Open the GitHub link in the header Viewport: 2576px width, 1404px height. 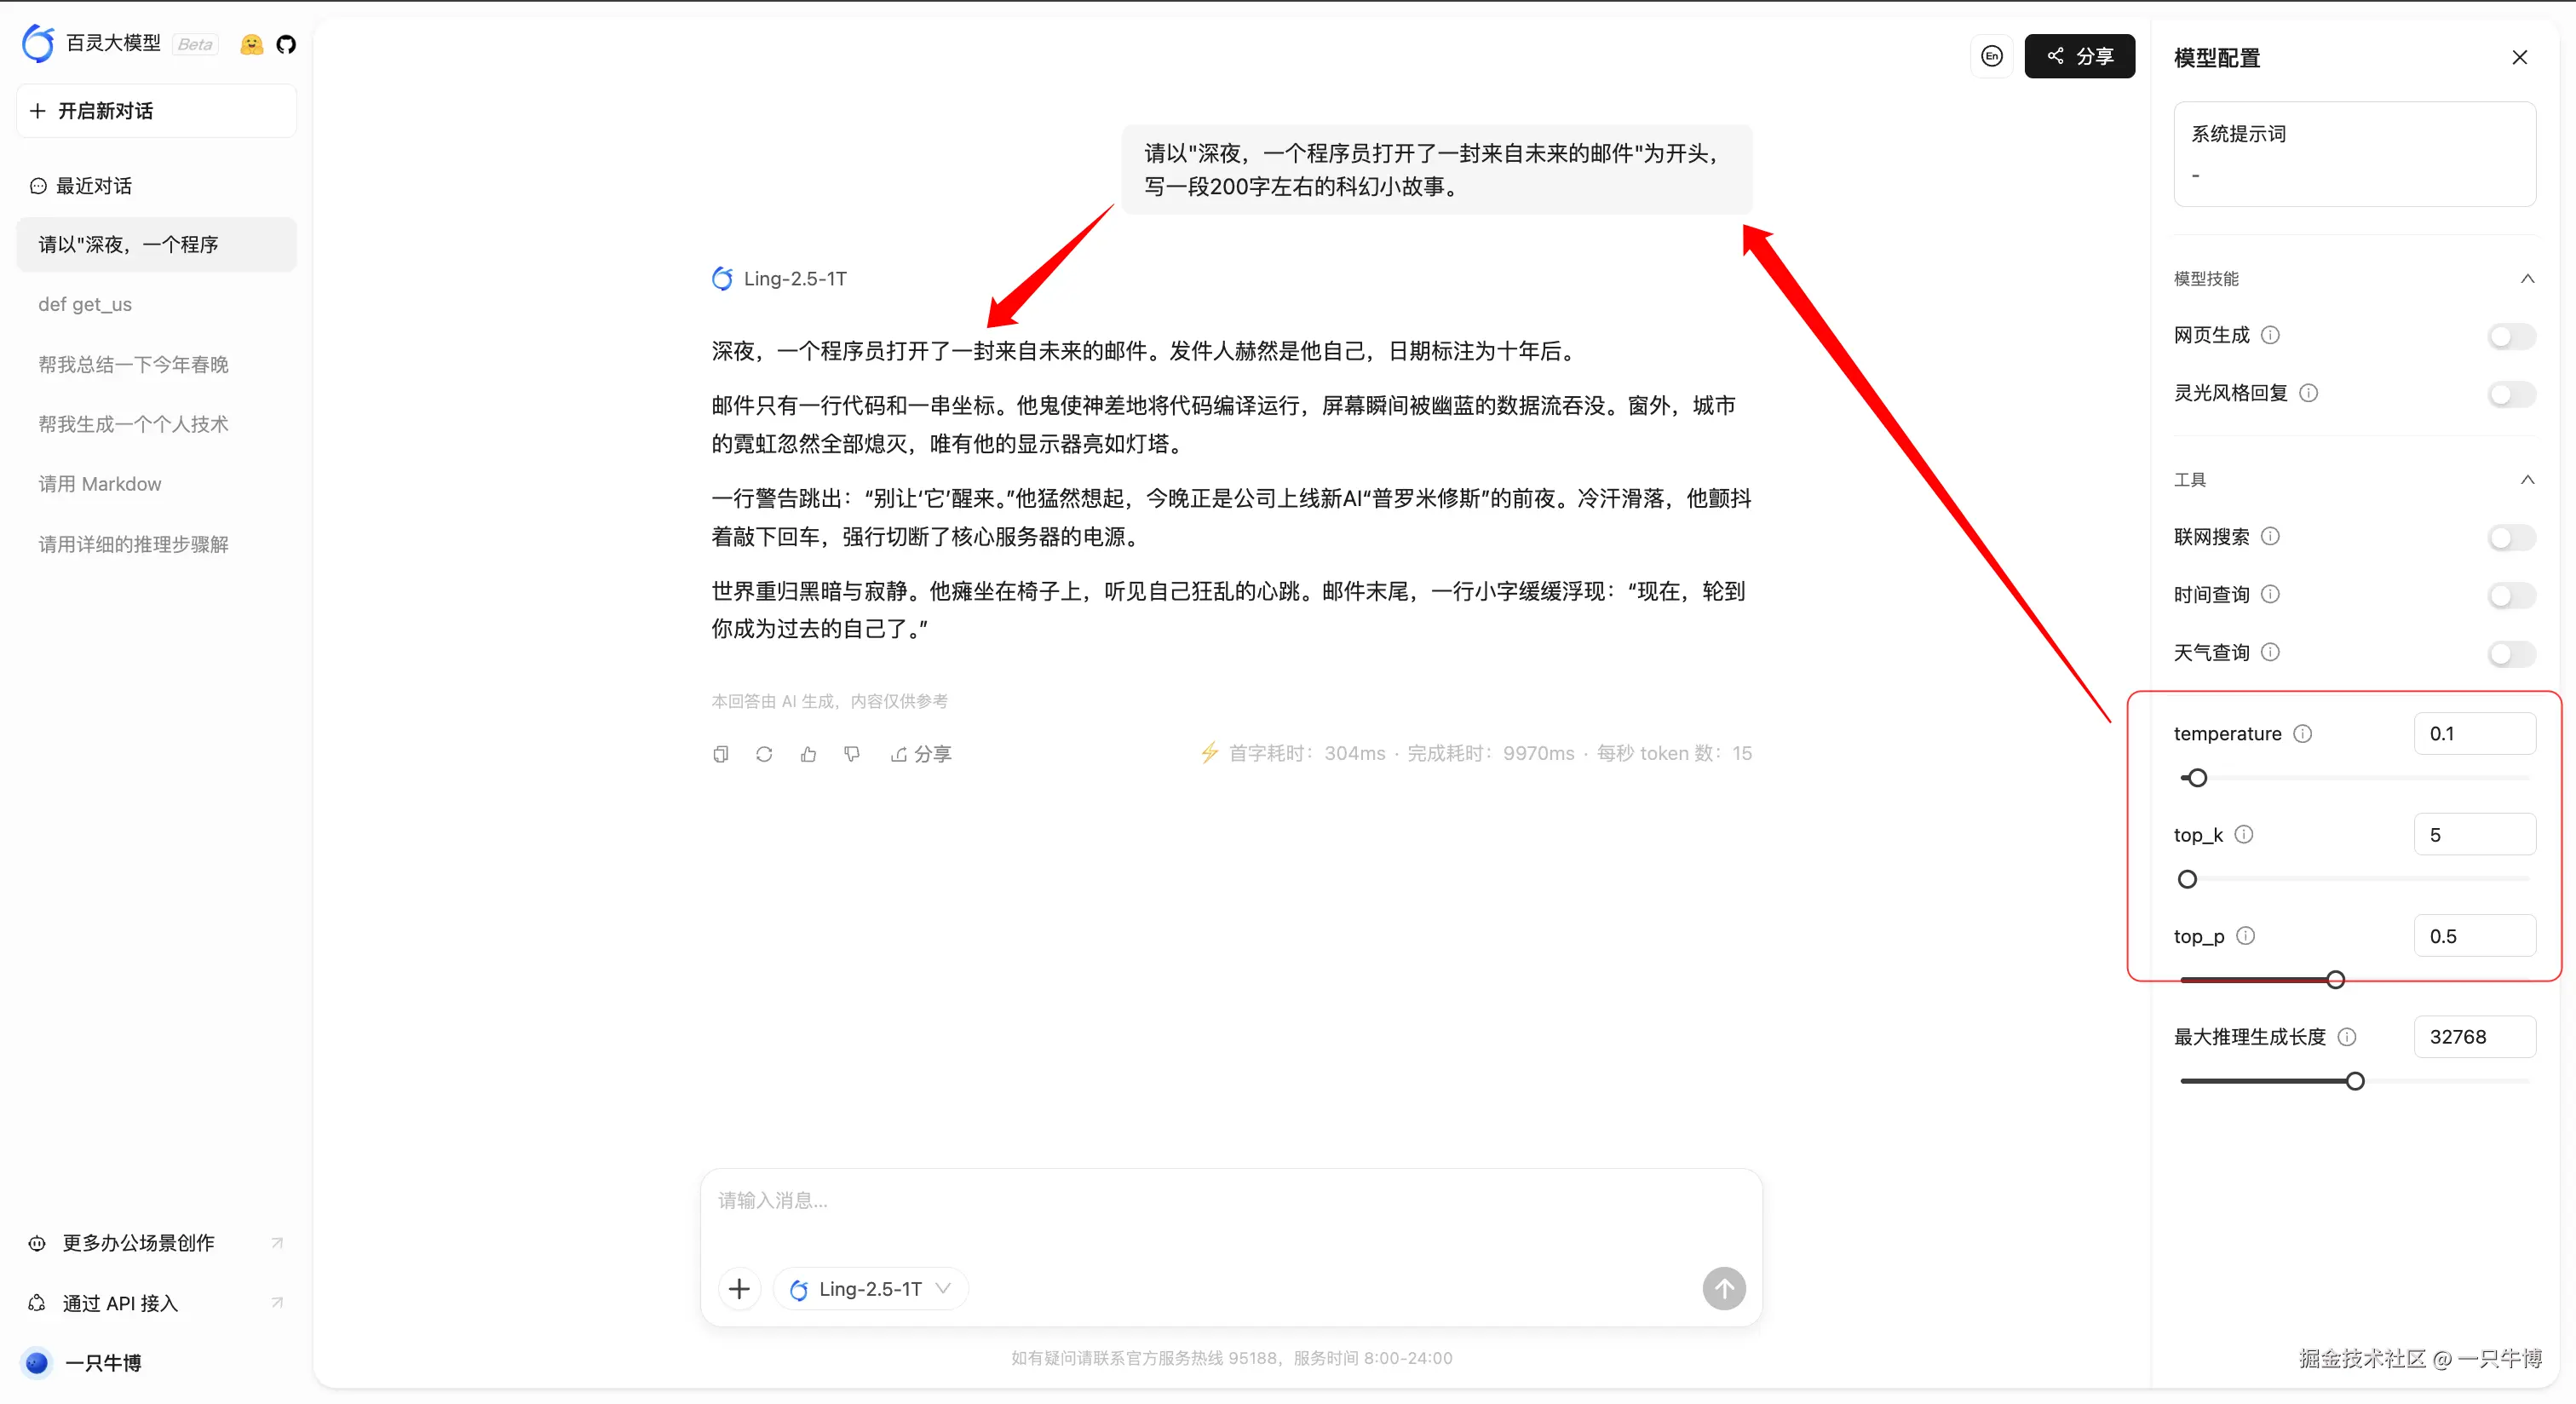[x=287, y=44]
